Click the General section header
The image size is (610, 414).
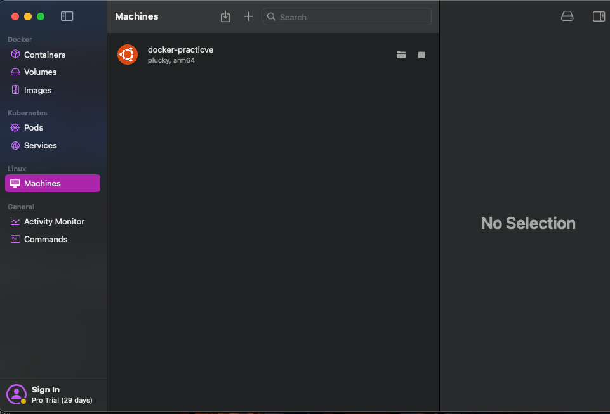point(21,207)
